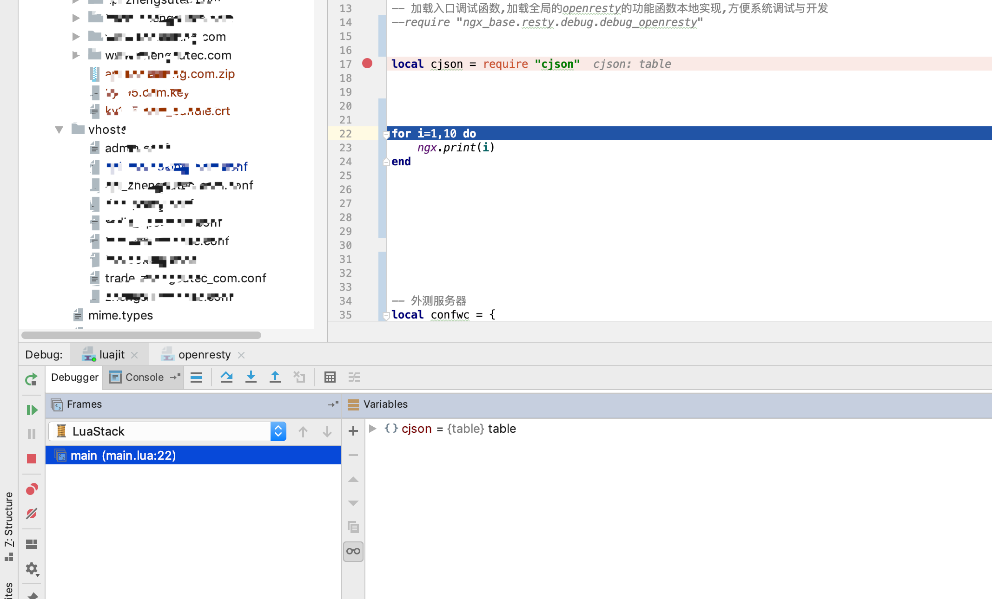The image size is (992, 599).
Task: Resume the program with the green play icon
Action: [x=32, y=410]
